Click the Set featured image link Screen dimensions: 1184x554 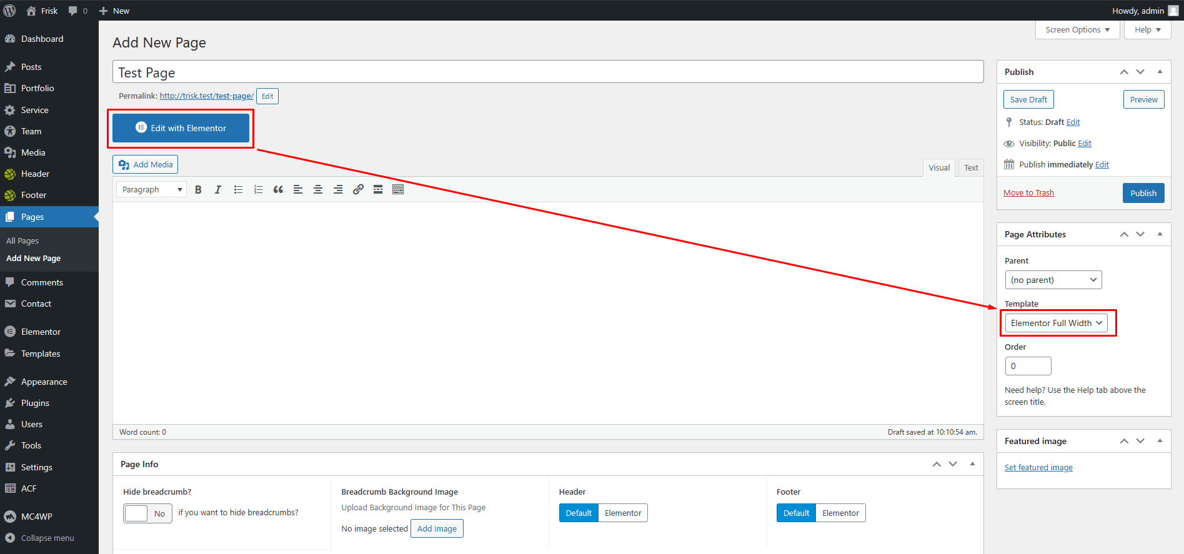coord(1038,468)
